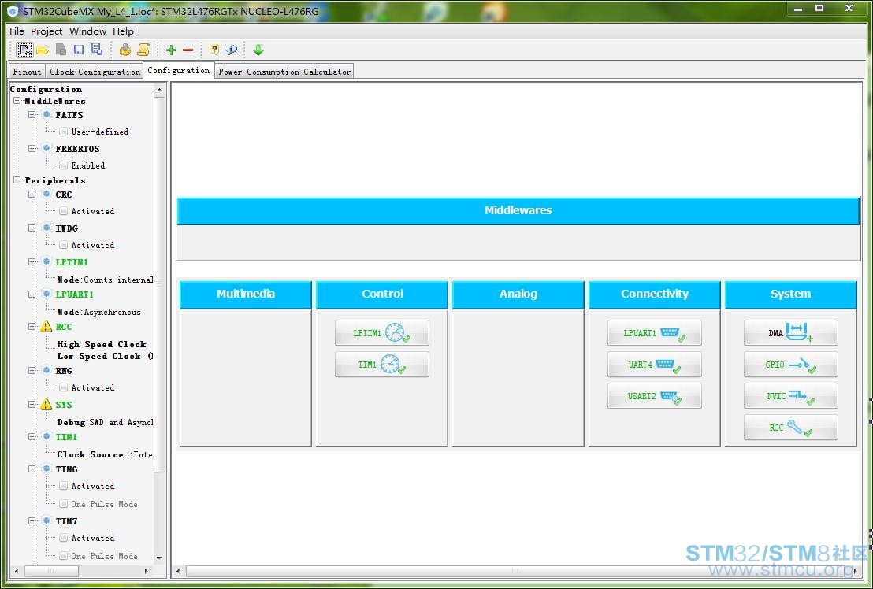Open UART4 configuration button
Viewport: 873px width, 589px height.
pos(654,365)
